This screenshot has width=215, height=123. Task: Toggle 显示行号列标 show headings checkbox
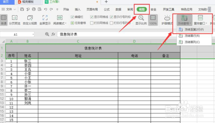111,17
